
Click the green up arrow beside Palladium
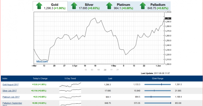[x=143, y=6]
